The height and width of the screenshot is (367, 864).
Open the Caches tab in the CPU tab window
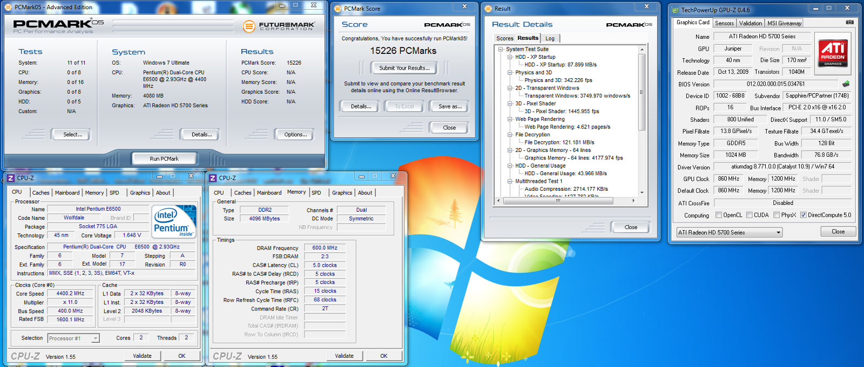40,192
